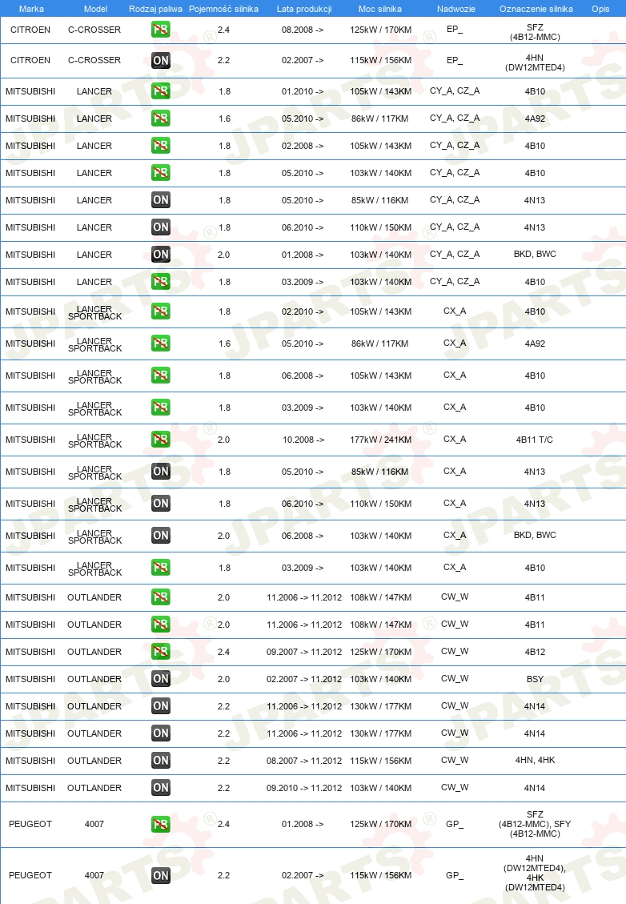Click the 09.2007 -> 11.2012 date cell

pyautogui.click(x=303, y=652)
